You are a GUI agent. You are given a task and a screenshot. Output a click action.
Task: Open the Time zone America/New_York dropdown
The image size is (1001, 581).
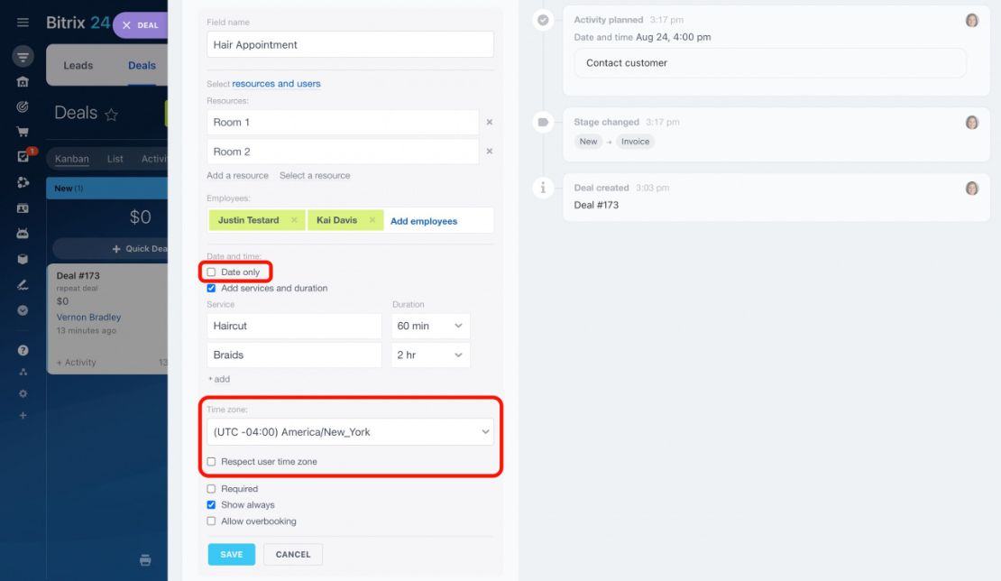coord(350,432)
